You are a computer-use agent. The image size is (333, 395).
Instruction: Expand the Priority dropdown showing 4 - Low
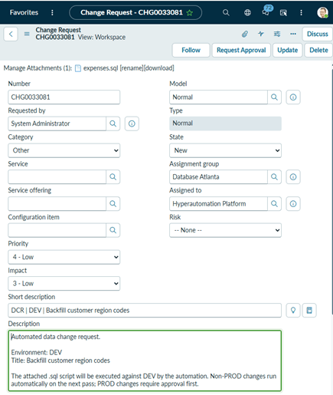64,257
